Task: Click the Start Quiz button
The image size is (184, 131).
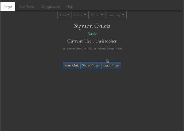Action: (x=72, y=65)
